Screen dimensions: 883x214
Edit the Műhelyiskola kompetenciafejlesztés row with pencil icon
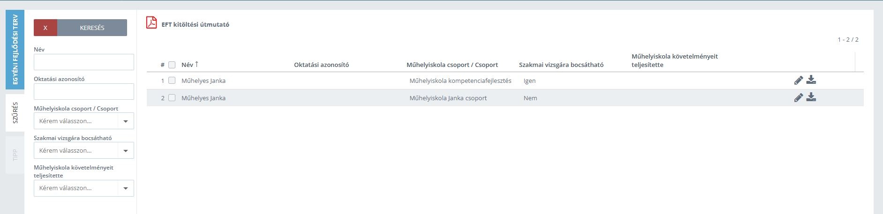[799, 81]
